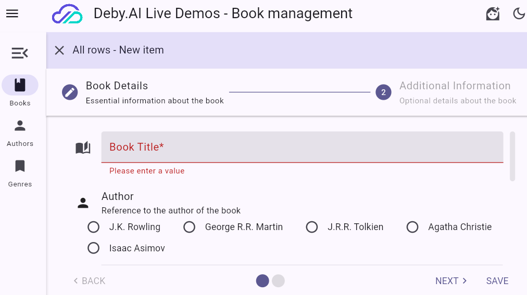Screen dimensions: 527x295
Task: Click the open book icon beside title
Action: pyautogui.click(x=83, y=148)
